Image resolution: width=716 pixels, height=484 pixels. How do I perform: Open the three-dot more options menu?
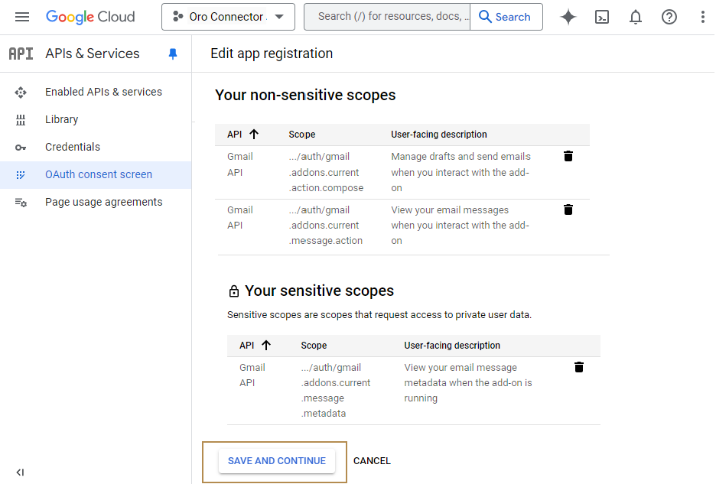(702, 17)
